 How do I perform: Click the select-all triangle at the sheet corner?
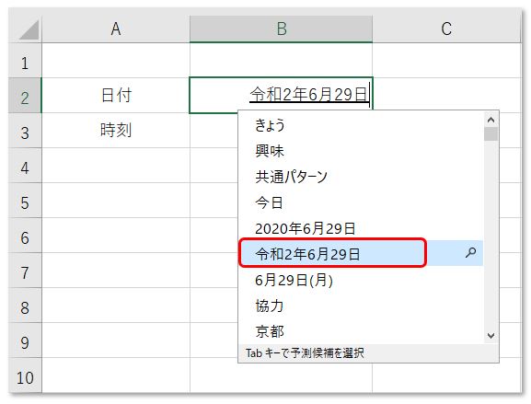tap(29, 30)
